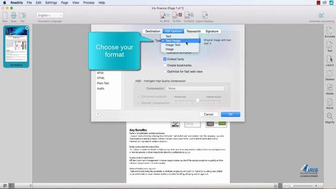Image resolution: width=336 pixels, height=189 pixels.
Task: Select the Text tool in right sidebar
Action: 330,45
